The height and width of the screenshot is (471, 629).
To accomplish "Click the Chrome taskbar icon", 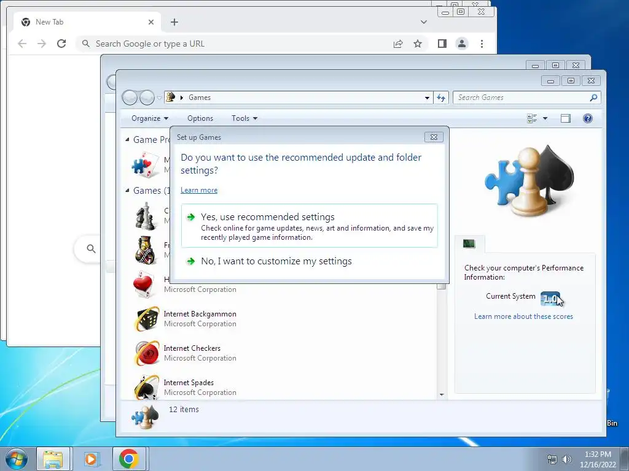I will click(x=129, y=459).
